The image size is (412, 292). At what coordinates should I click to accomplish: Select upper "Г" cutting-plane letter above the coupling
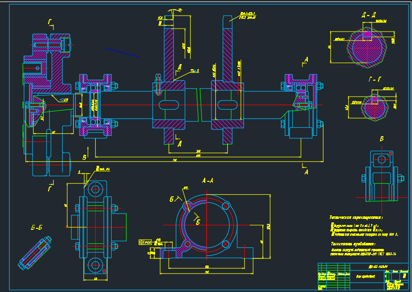pos(50,22)
